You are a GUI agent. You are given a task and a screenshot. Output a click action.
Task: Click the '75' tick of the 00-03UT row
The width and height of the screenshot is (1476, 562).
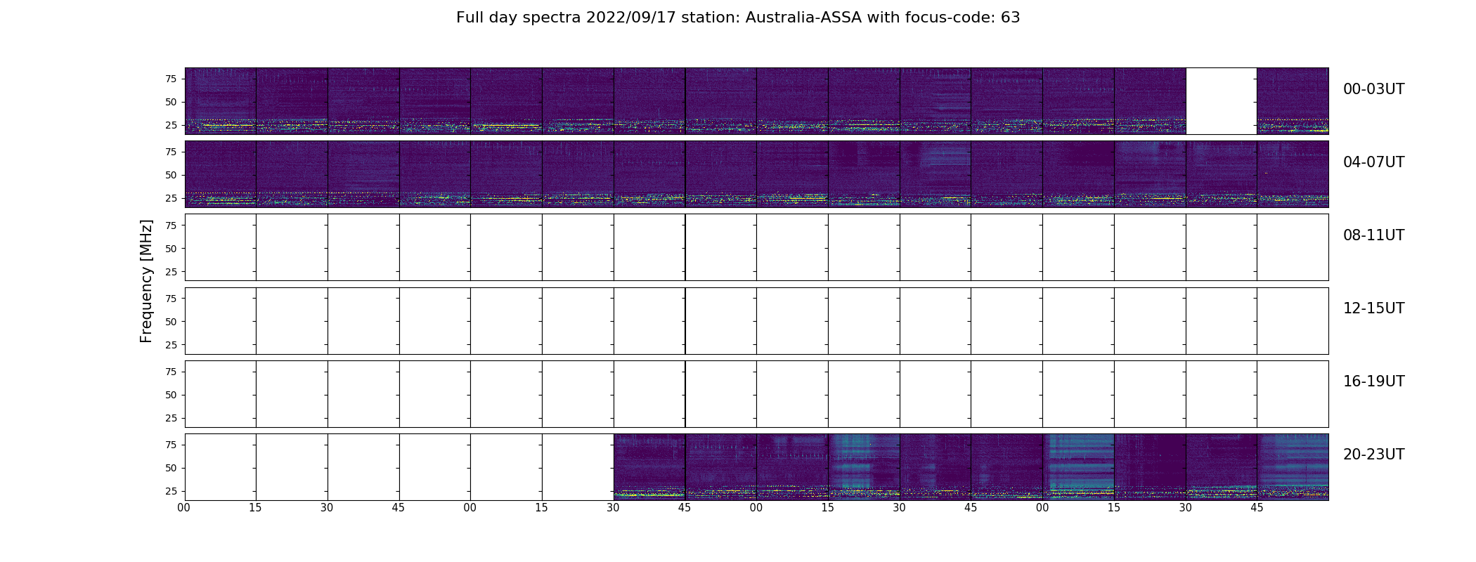click(x=170, y=79)
